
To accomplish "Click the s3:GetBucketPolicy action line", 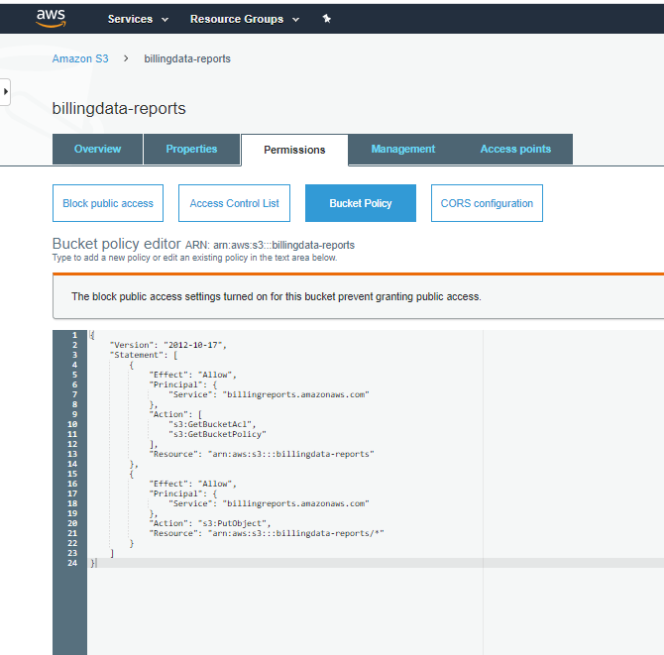I will (217, 434).
